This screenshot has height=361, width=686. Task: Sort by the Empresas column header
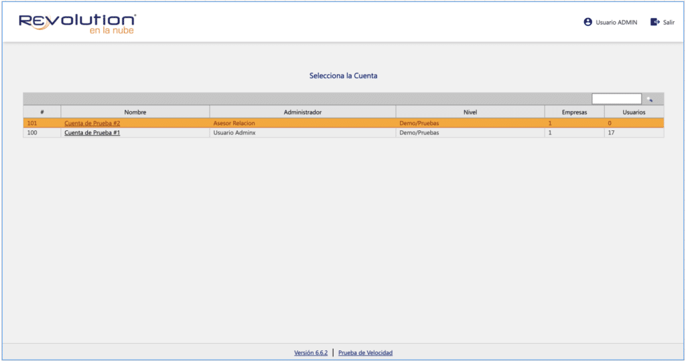(574, 112)
